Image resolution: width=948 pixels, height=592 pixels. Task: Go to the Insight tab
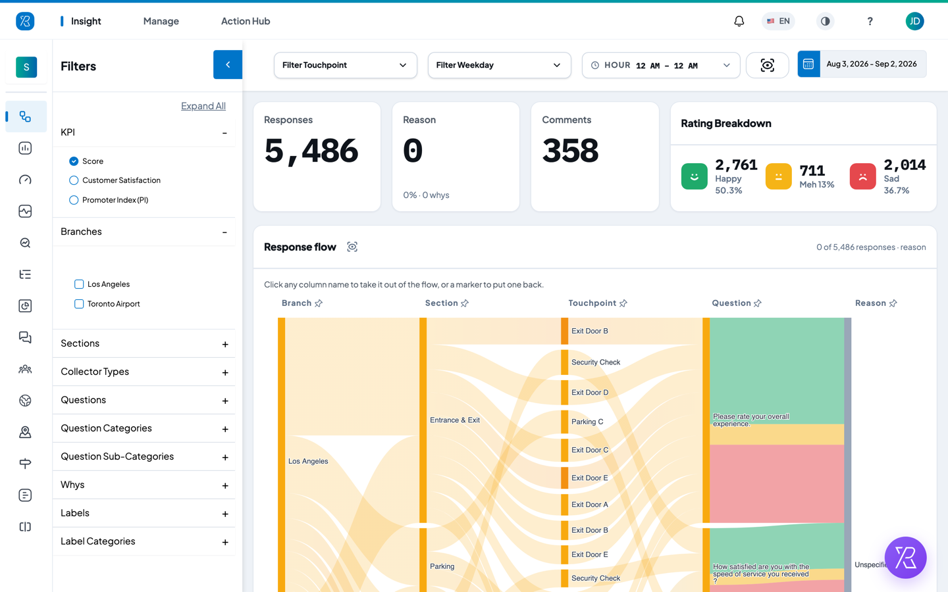[86, 21]
